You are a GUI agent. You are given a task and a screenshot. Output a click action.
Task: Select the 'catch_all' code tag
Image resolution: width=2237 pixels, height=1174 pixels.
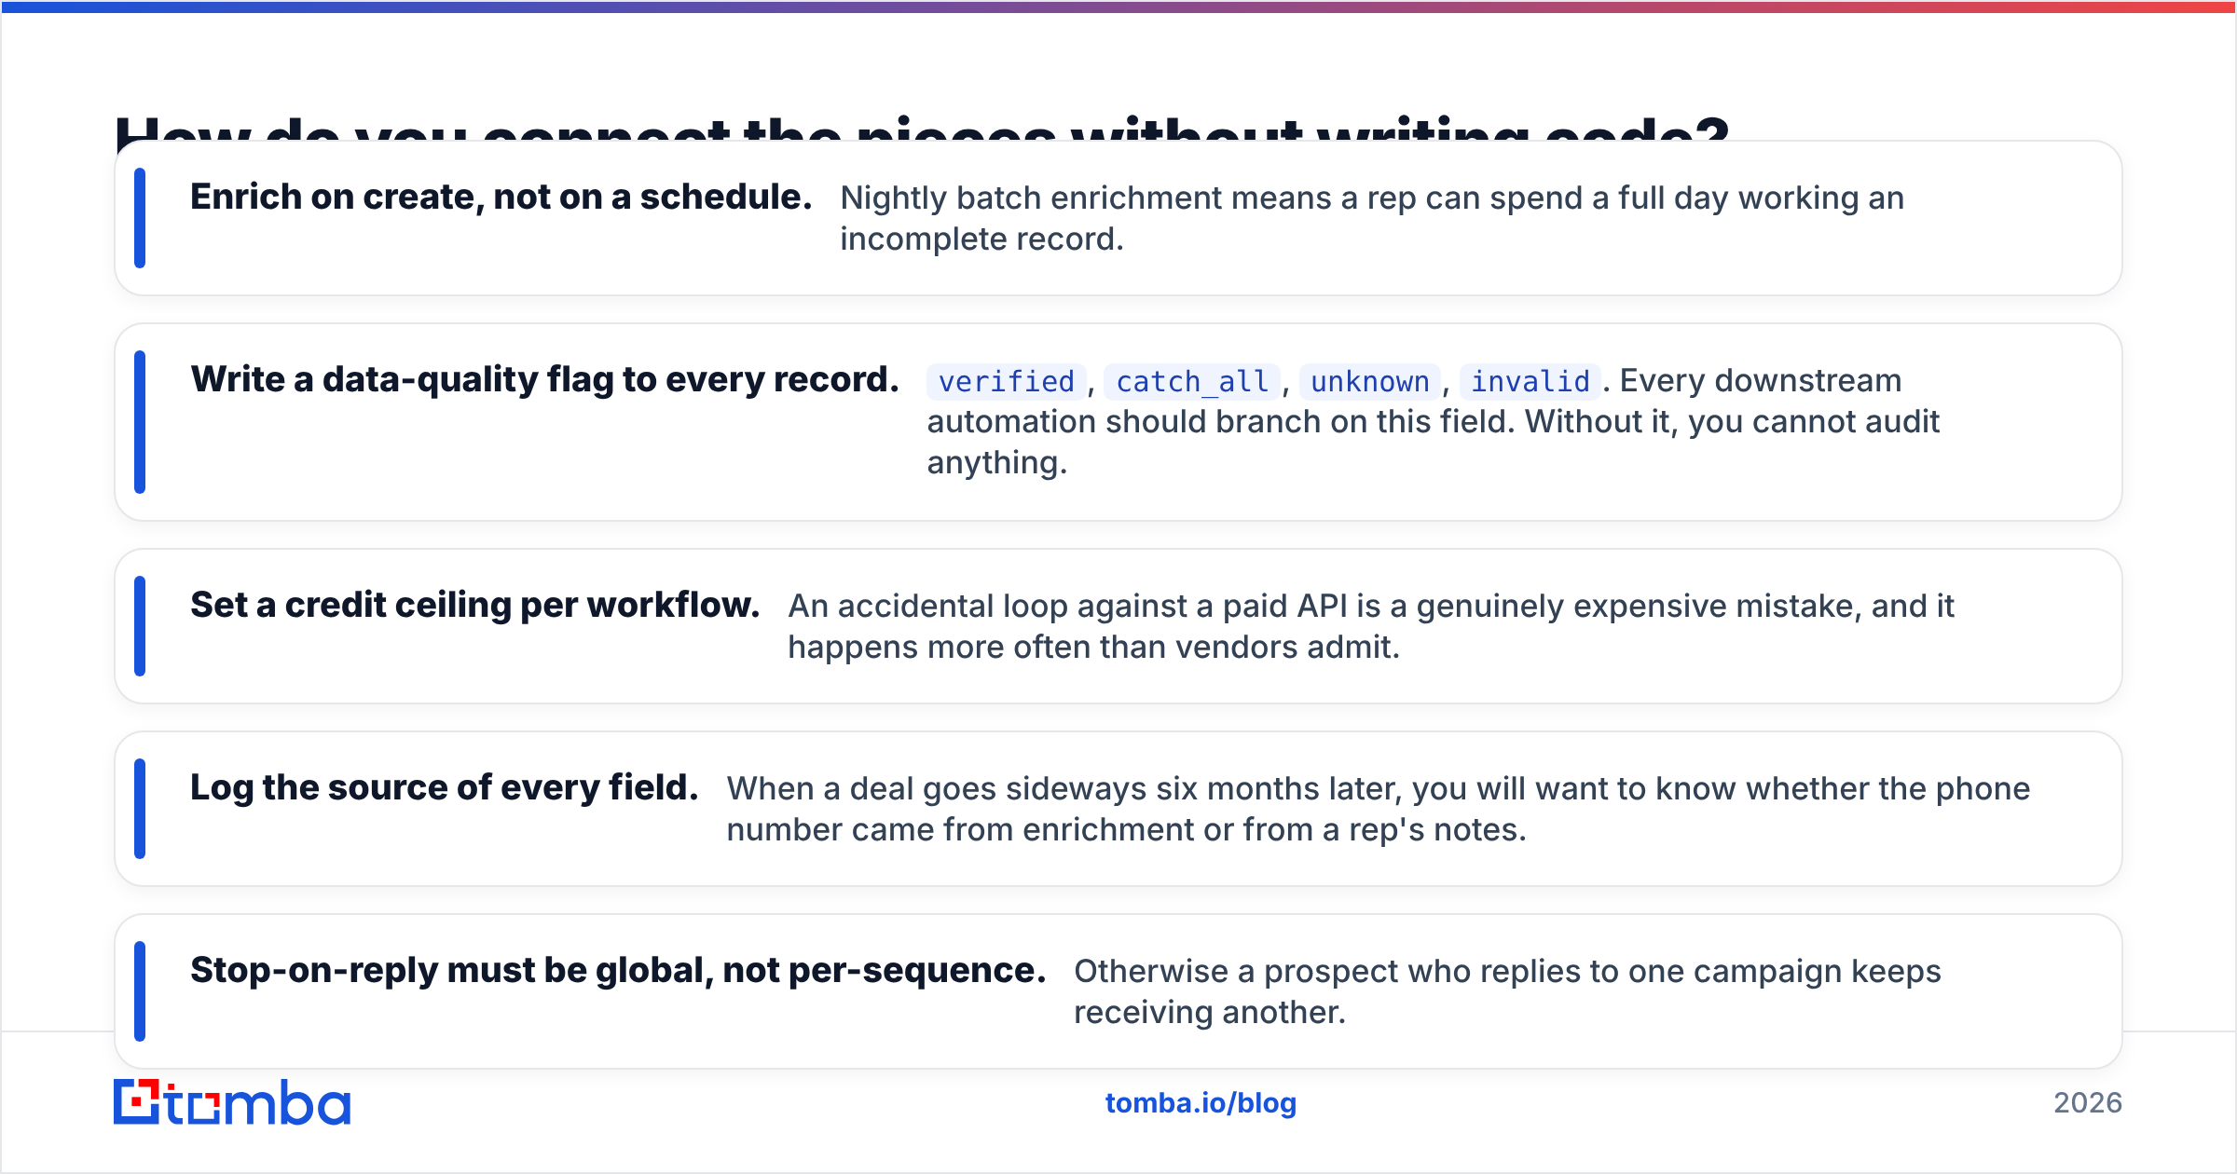[1192, 381]
